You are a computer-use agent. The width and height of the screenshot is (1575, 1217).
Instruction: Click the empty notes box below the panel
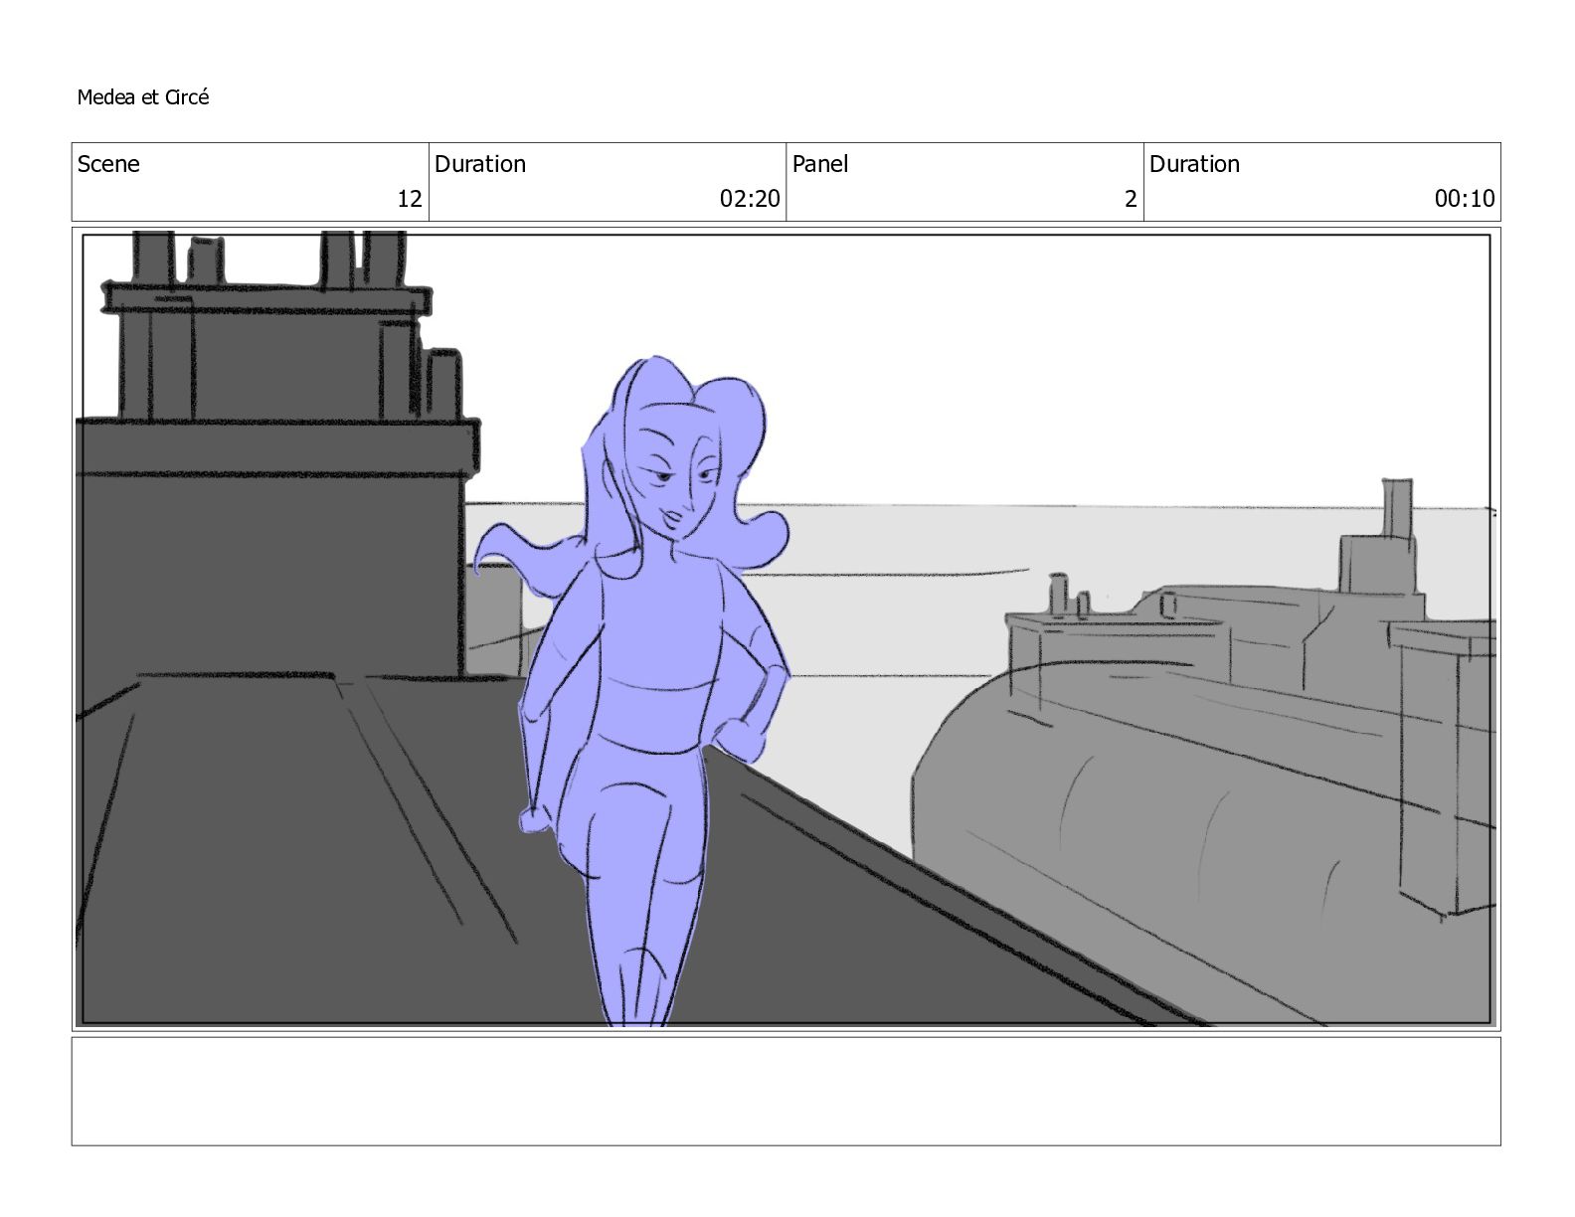pos(786,1091)
